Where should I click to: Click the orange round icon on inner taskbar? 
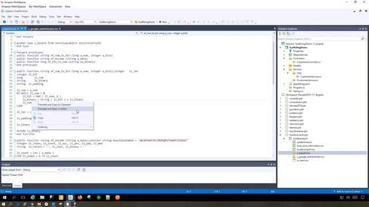click(118, 197)
